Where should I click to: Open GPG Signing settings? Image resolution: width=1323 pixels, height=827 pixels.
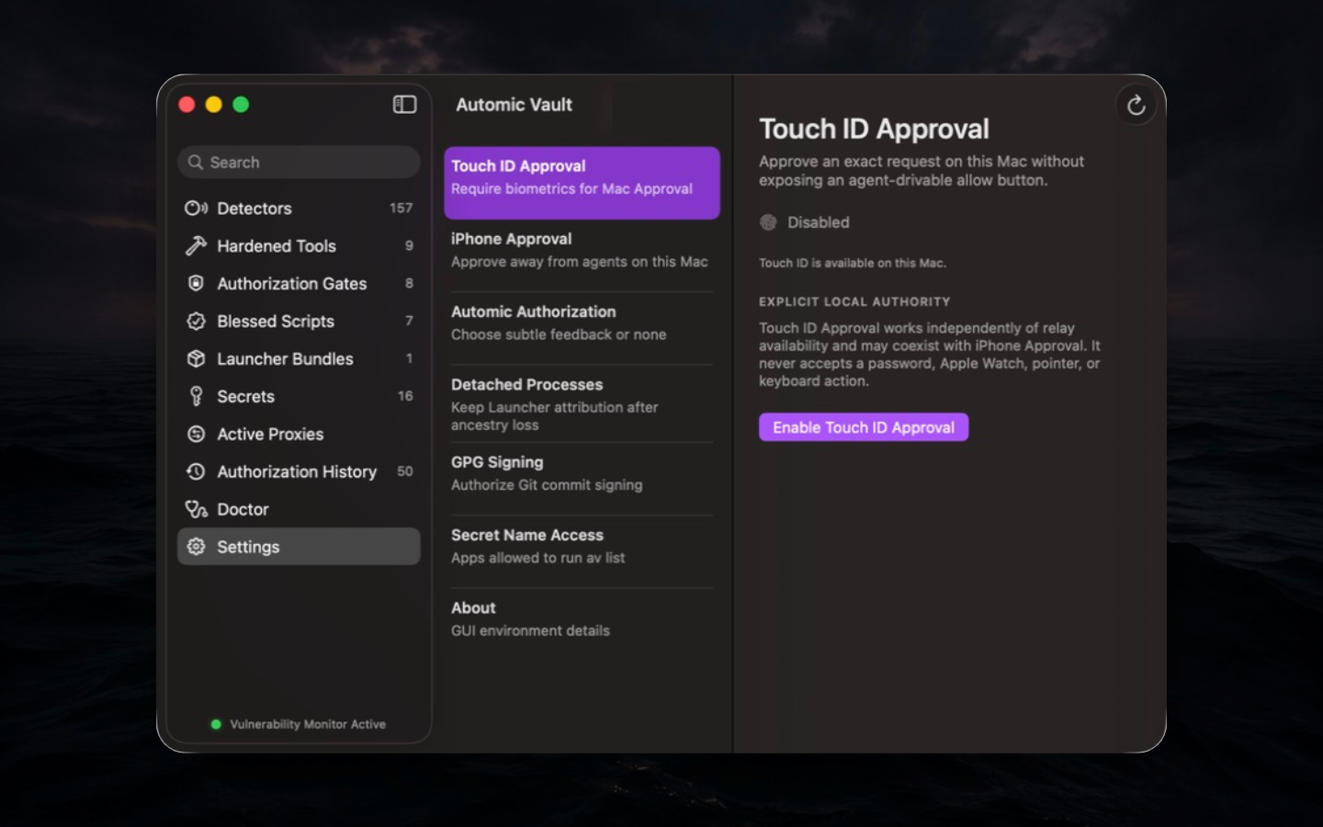coord(582,478)
